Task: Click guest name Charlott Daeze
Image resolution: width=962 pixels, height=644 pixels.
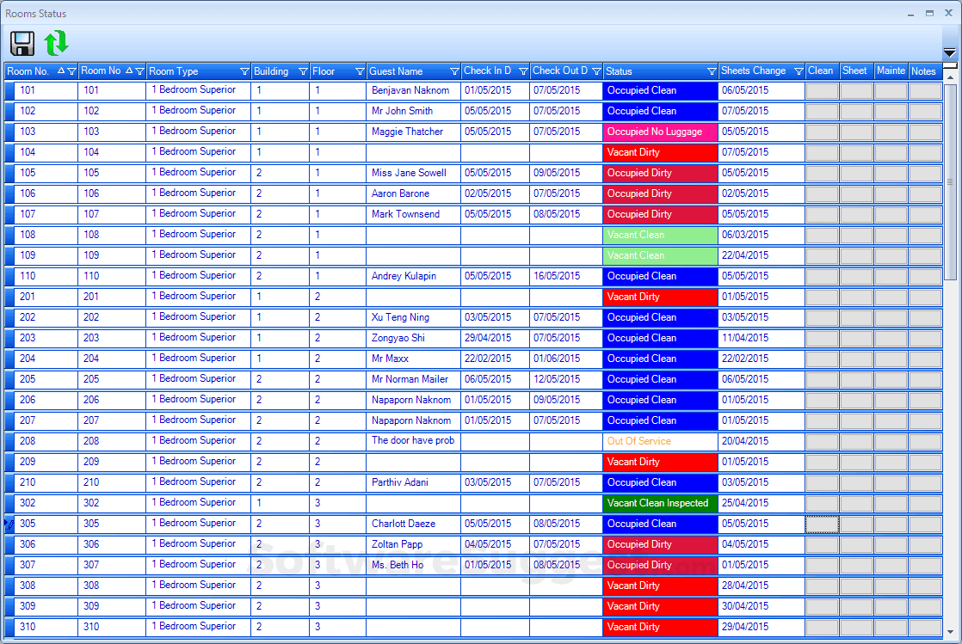Action: tap(403, 524)
